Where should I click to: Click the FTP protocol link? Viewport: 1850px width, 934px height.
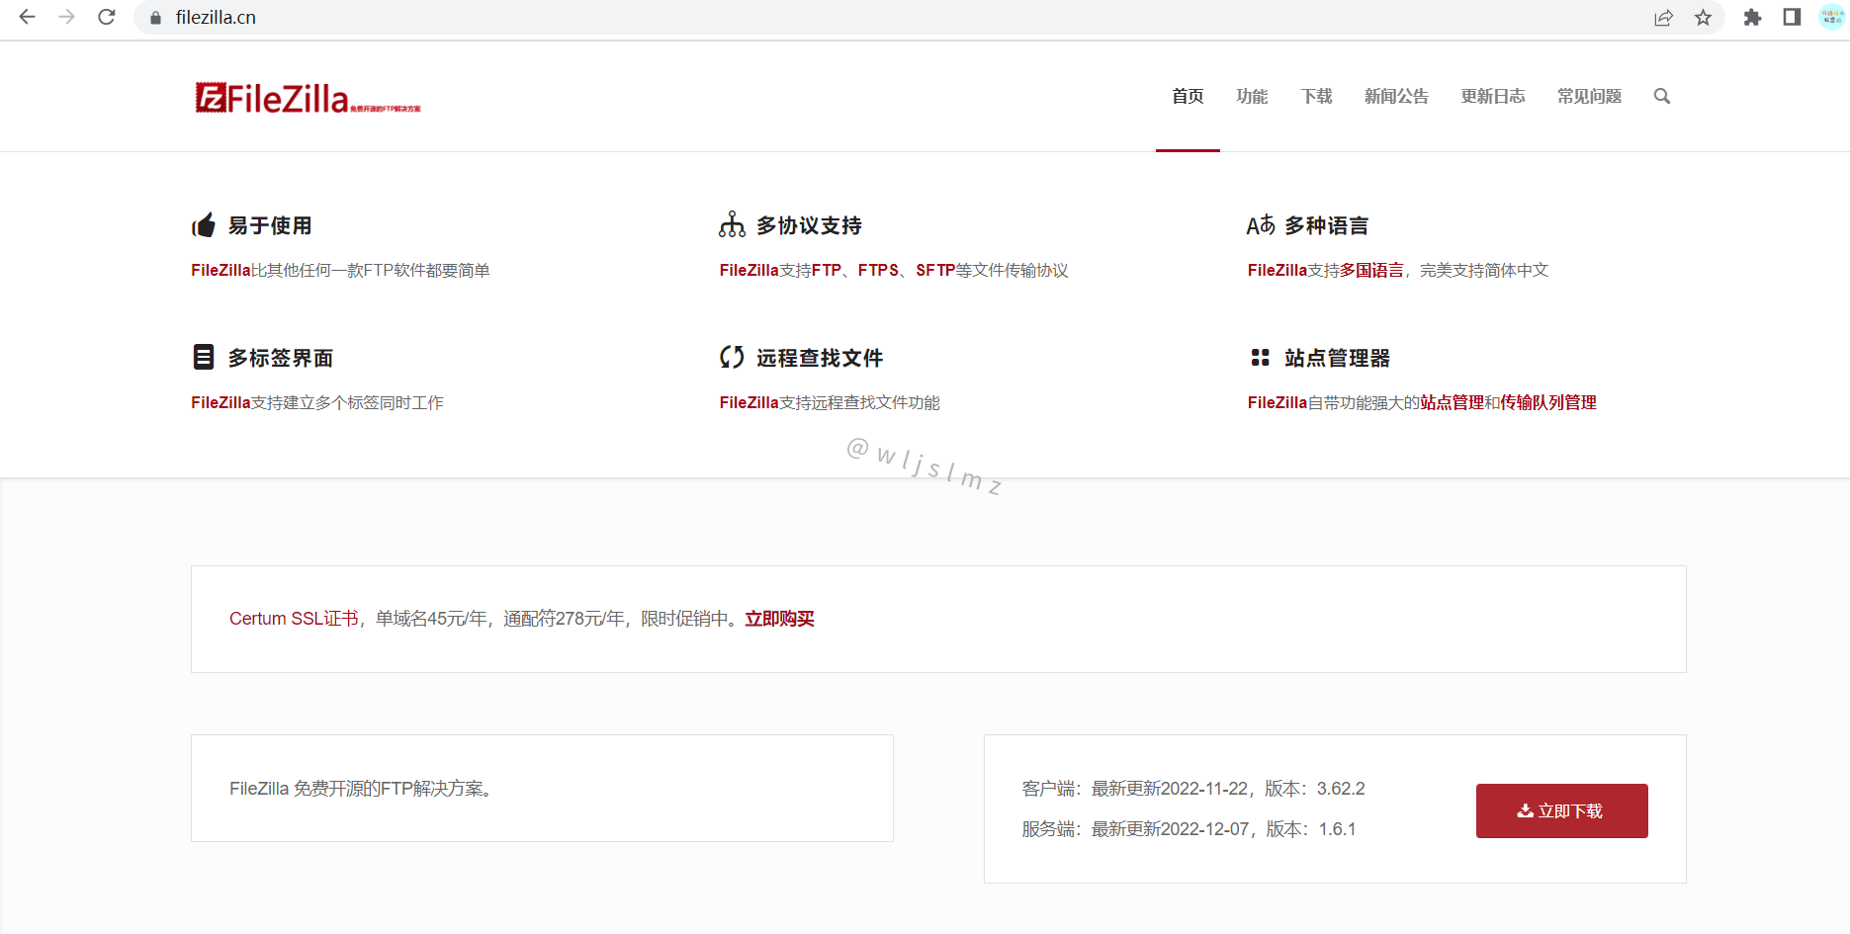827,270
